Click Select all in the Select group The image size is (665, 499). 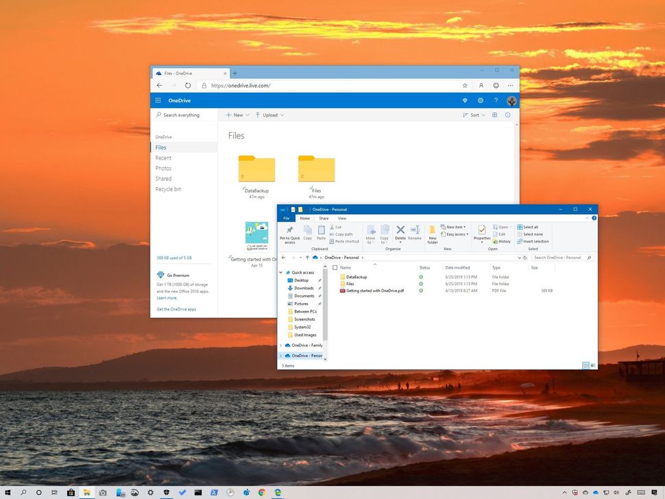(x=527, y=227)
